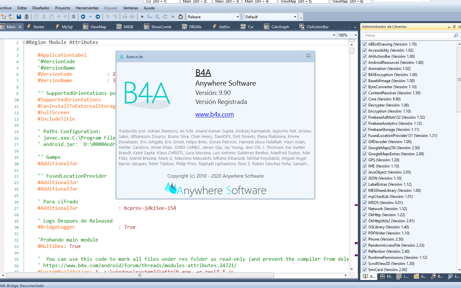This screenshot has height=288, width=461.
Task: Open the Librerías panel options dropdown
Action: pyautogui.click(x=449, y=27)
